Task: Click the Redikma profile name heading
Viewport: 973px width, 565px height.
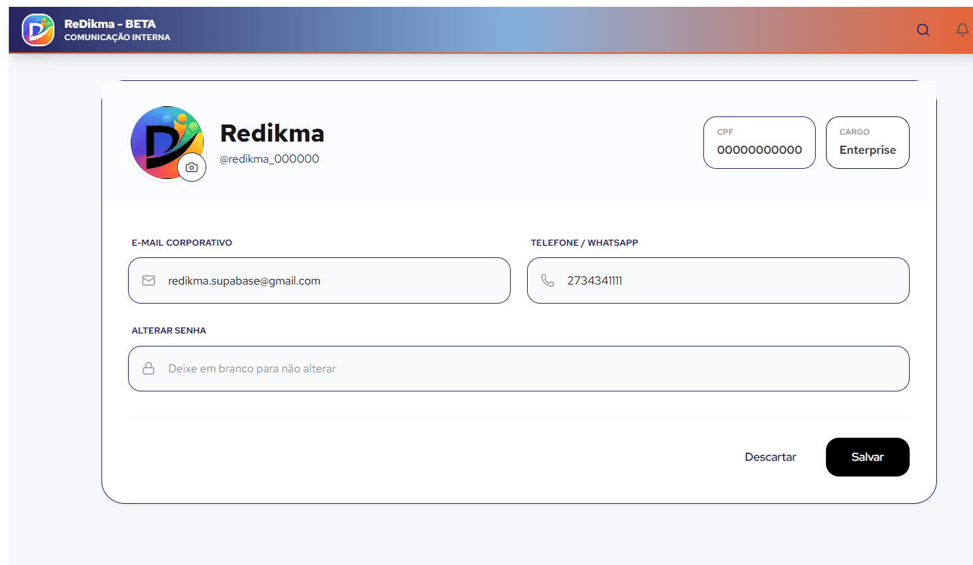Action: 272,133
